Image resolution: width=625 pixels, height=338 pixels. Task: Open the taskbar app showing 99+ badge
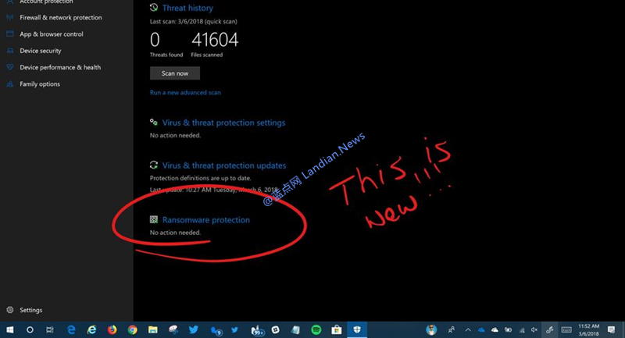tap(258, 330)
